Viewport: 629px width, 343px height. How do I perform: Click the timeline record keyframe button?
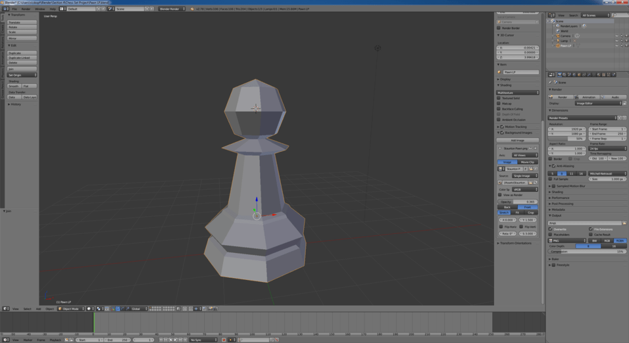click(224, 340)
